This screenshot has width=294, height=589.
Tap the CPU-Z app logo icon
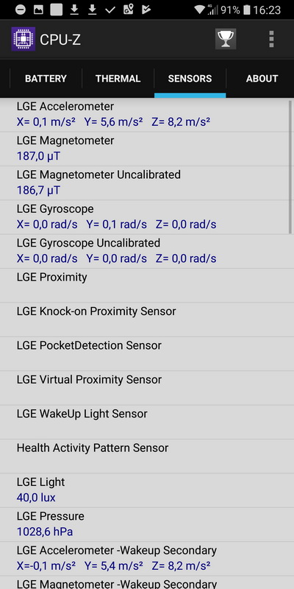(24, 39)
